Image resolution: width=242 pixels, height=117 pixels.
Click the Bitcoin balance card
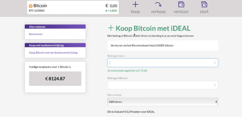tap(73, 7)
